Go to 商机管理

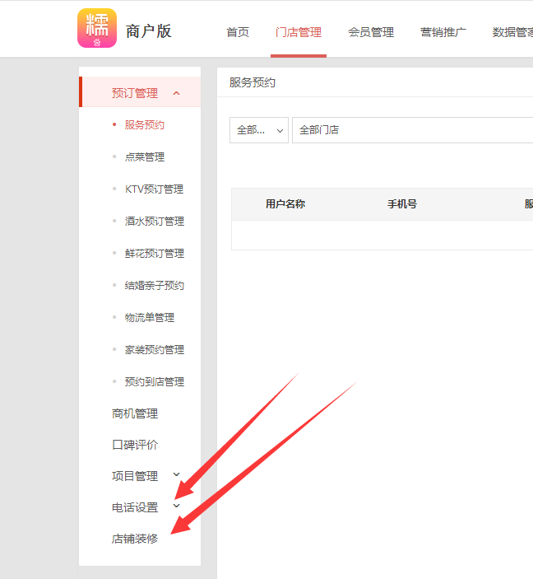135,413
